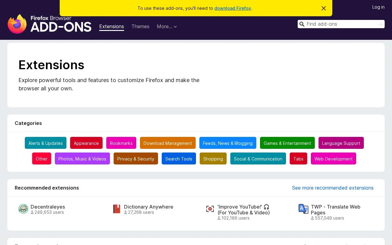392x245 pixels.
Task: Click the Categories heading
Action: pyautogui.click(x=28, y=123)
